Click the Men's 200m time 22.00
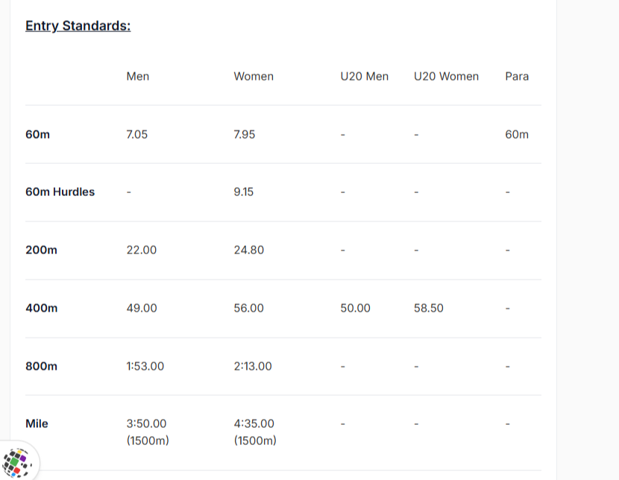Viewport: 619px width, 480px height. 142,250
